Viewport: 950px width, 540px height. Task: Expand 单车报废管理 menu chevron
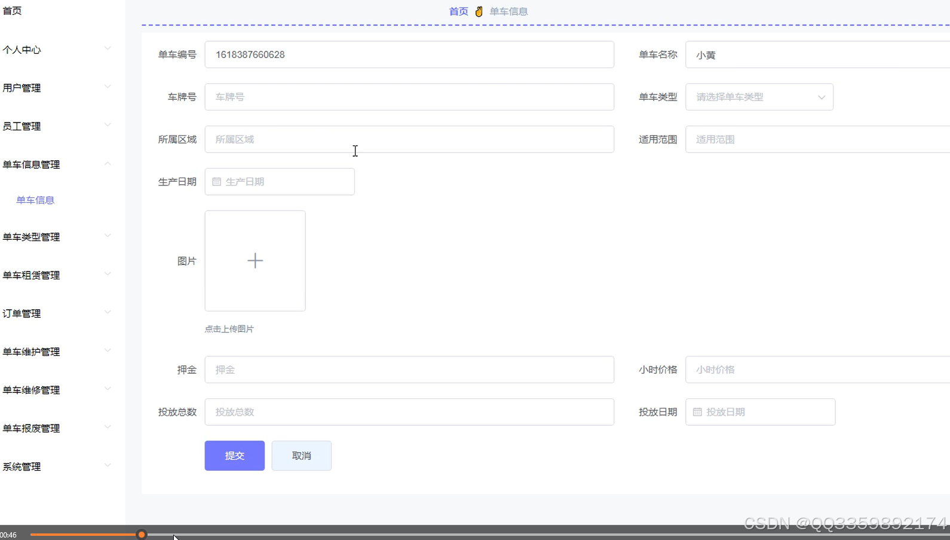tap(108, 427)
